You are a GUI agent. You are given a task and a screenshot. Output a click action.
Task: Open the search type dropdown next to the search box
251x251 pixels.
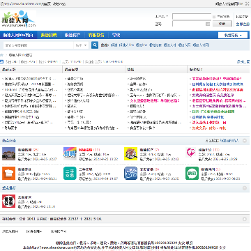point(81,45)
